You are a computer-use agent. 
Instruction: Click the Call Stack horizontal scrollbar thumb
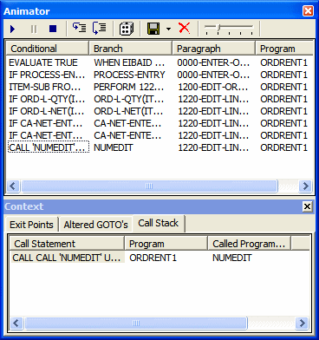(136, 323)
